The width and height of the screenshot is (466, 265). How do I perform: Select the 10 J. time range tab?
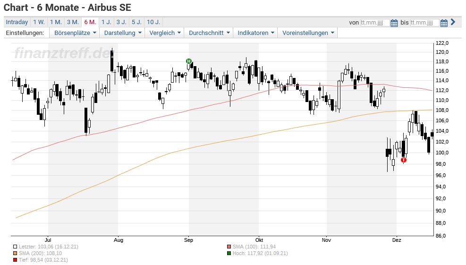click(x=153, y=22)
